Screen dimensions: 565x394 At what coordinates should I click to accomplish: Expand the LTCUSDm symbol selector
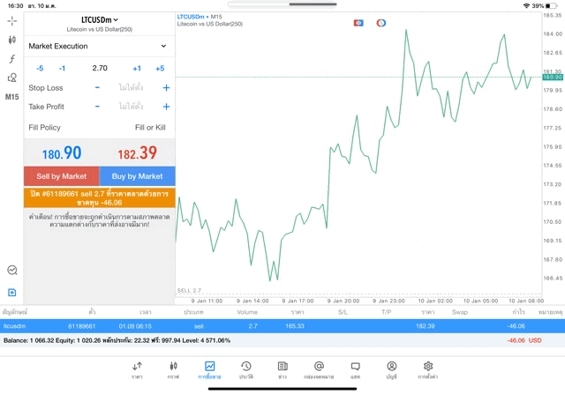100,19
